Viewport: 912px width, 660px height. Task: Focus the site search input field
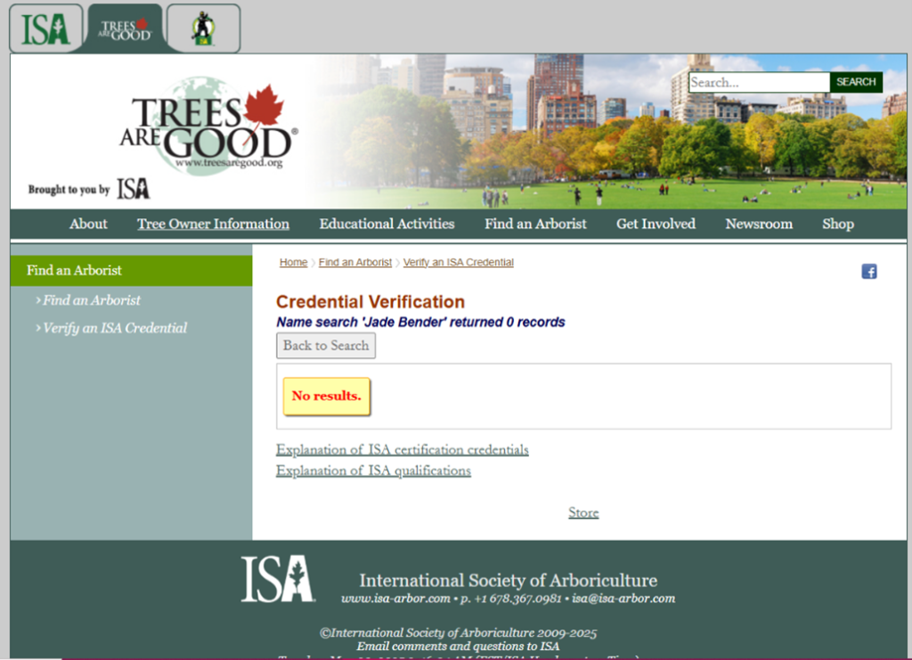pos(759,82)
